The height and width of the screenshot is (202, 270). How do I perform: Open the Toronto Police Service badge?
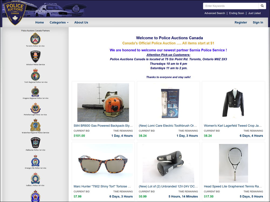click(35, 39)
